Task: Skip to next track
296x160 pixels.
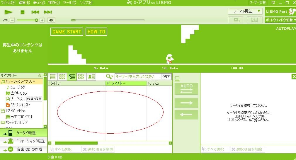Action: pos(48,12)
